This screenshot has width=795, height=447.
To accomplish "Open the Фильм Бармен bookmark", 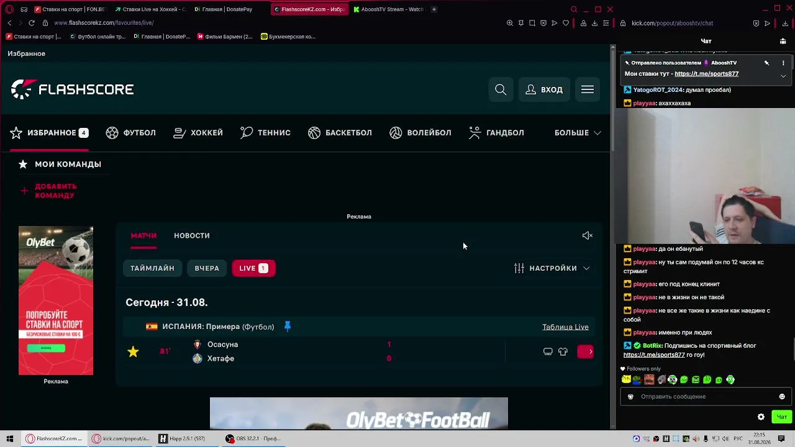I will 225,37.
